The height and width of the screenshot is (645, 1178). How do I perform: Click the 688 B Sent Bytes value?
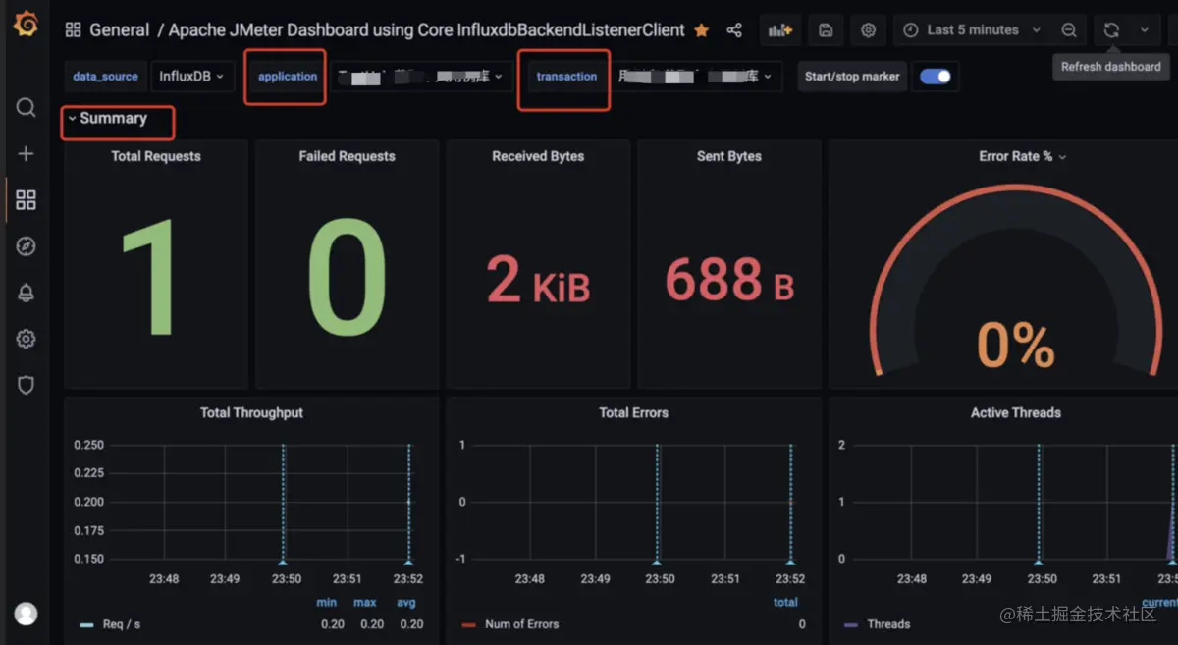[729, 281]
